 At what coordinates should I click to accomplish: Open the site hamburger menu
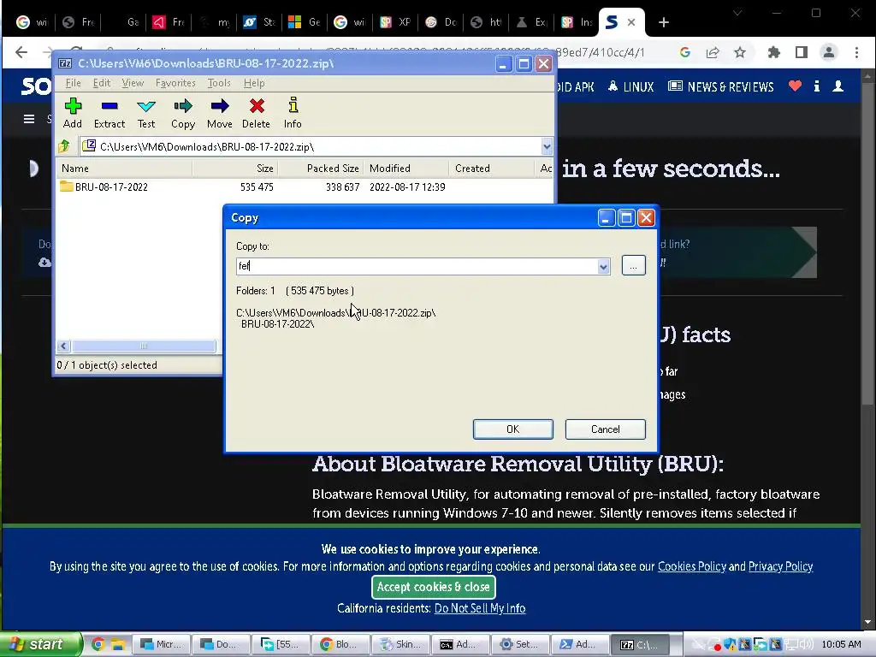click(x=29, y=119)
